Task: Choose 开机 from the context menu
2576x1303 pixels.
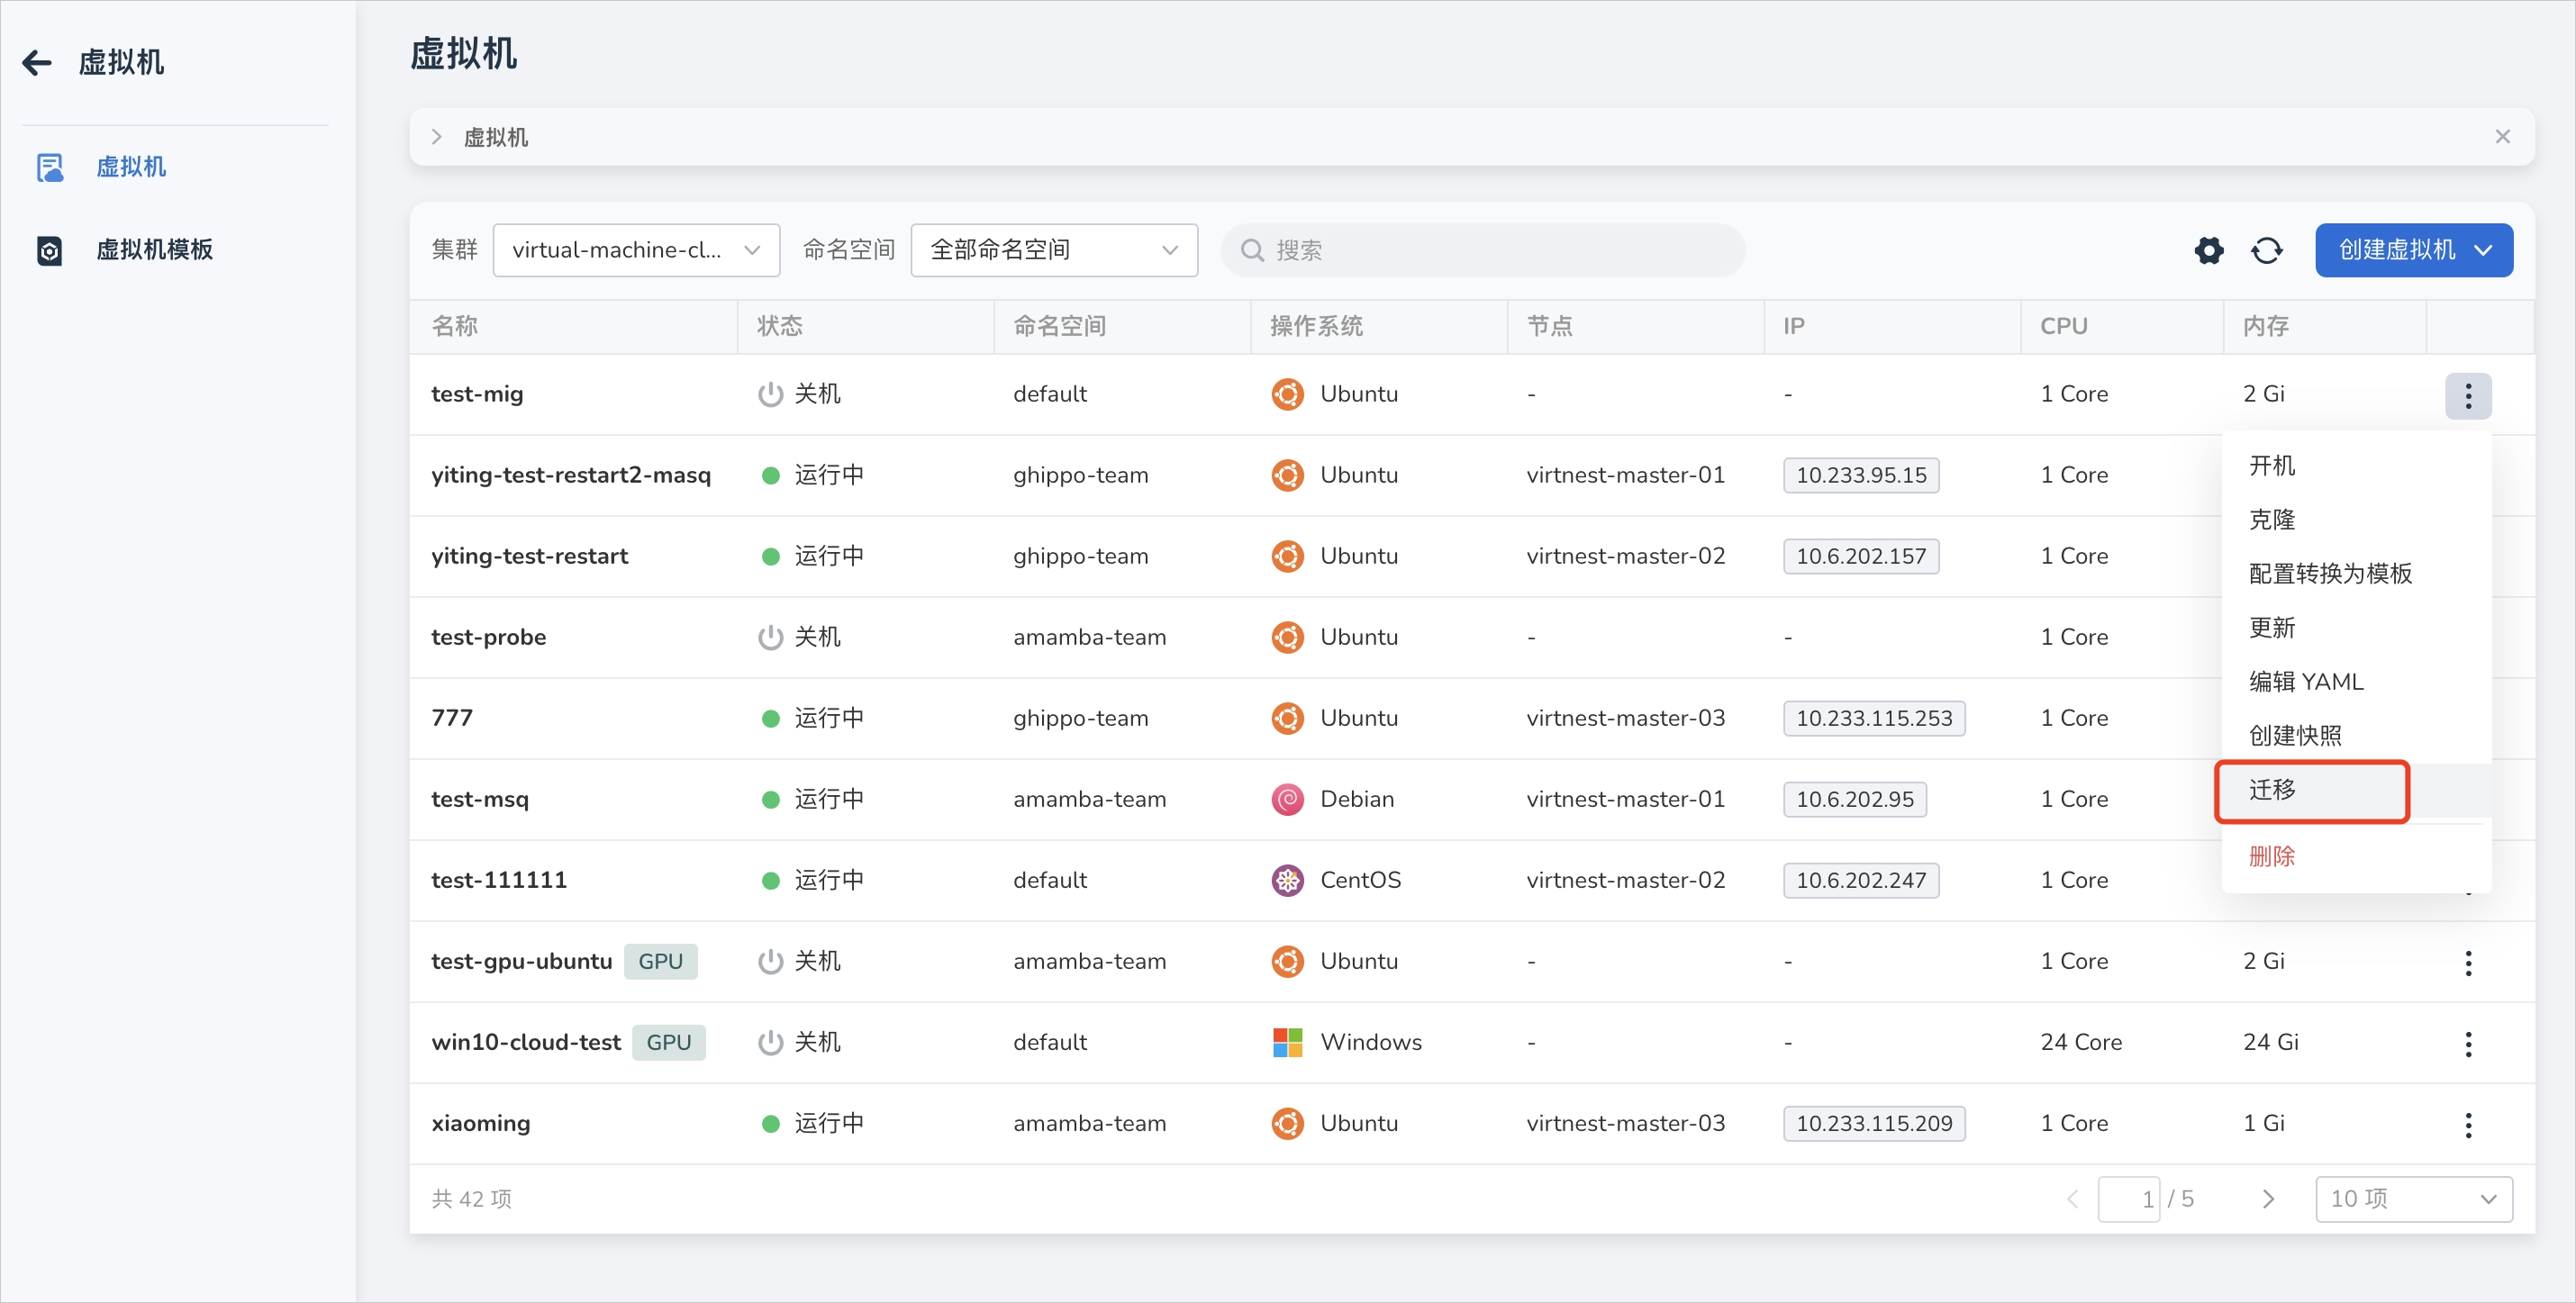Action: tap(2356, 465)
